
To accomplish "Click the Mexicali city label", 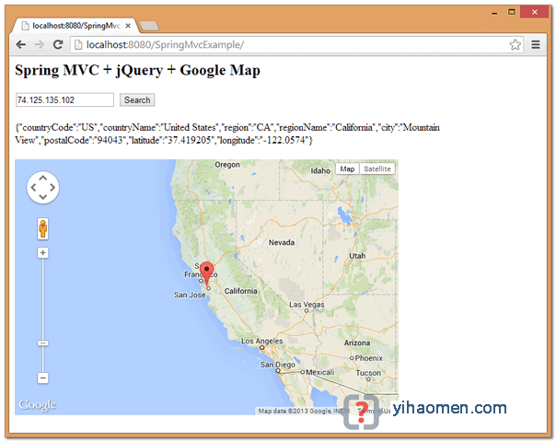I will 319,372.
